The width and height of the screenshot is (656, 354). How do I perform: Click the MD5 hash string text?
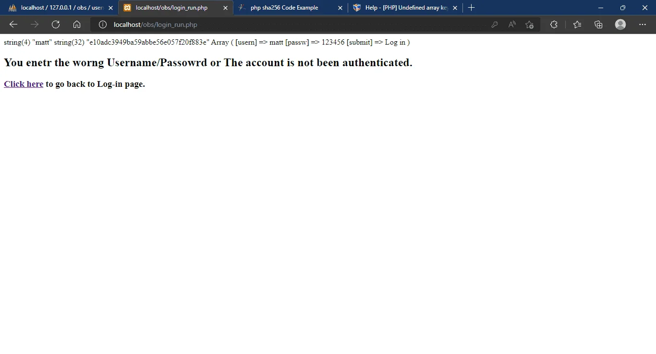(x=148, y=42)
